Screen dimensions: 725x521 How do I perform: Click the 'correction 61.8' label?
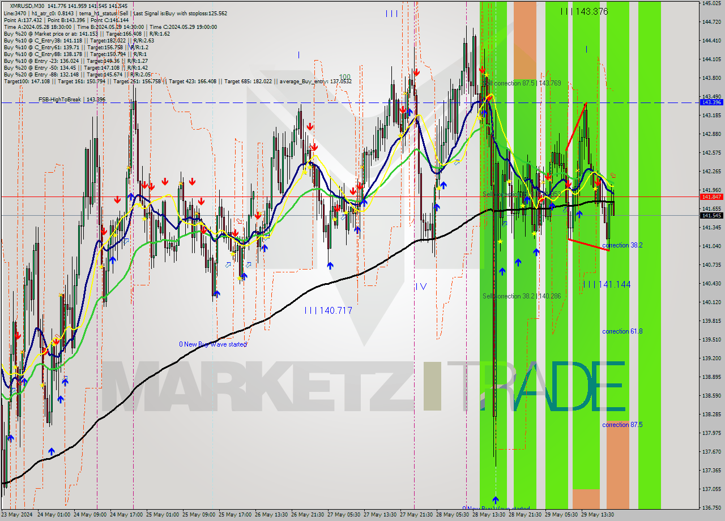[622, 331]
